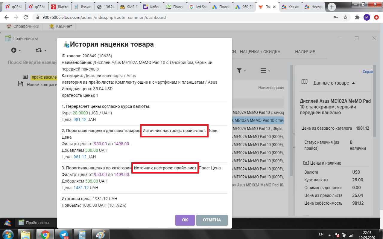Click the address bar URL
383x239 pixels.
click(x=104, y=17)
